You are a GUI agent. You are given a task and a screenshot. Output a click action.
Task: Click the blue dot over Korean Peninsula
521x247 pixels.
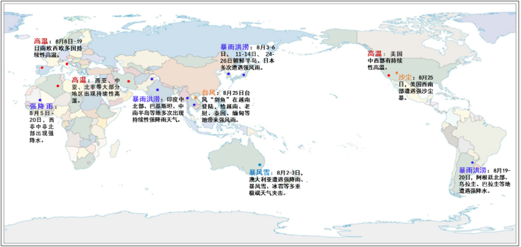click(x=228, y=74)
